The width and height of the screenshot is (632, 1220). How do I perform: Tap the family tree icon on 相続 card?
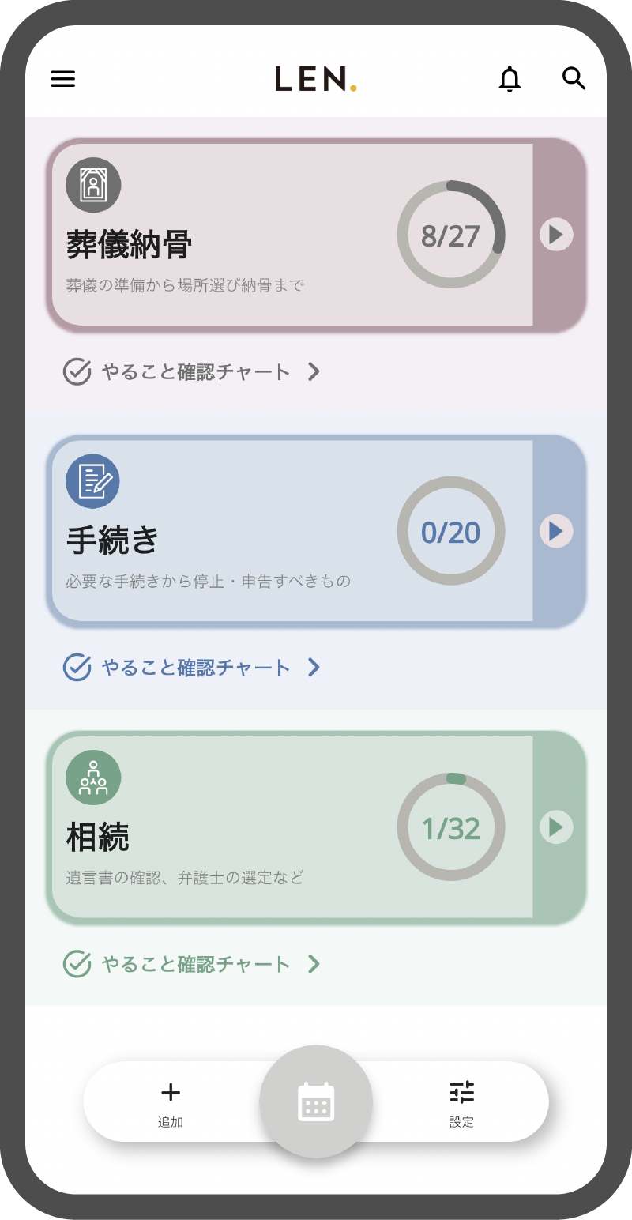click(93, 778)
